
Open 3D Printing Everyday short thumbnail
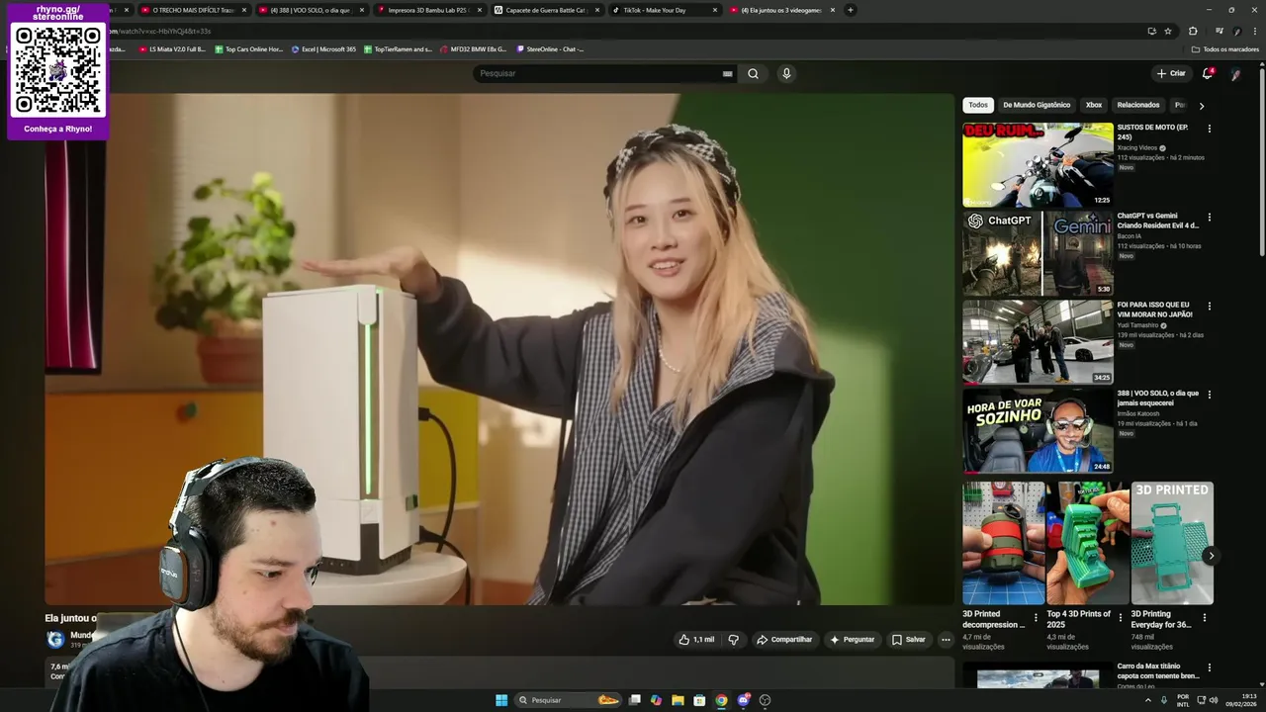click(1172, 543)
